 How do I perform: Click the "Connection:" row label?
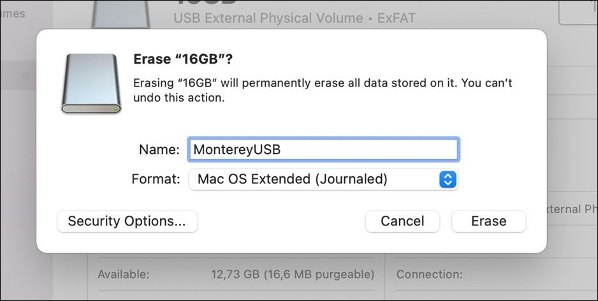coord(429,275)
